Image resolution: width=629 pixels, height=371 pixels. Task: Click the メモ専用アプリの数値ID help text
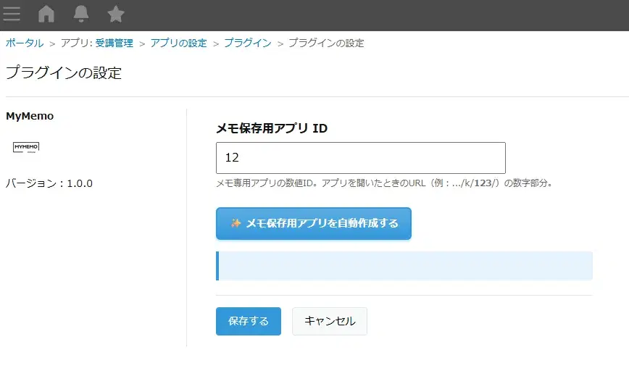point(385,183)
